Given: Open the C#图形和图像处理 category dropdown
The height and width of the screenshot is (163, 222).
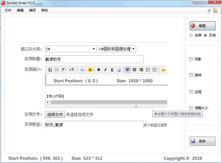Looking at the screenshot, I should pos(117,49).
